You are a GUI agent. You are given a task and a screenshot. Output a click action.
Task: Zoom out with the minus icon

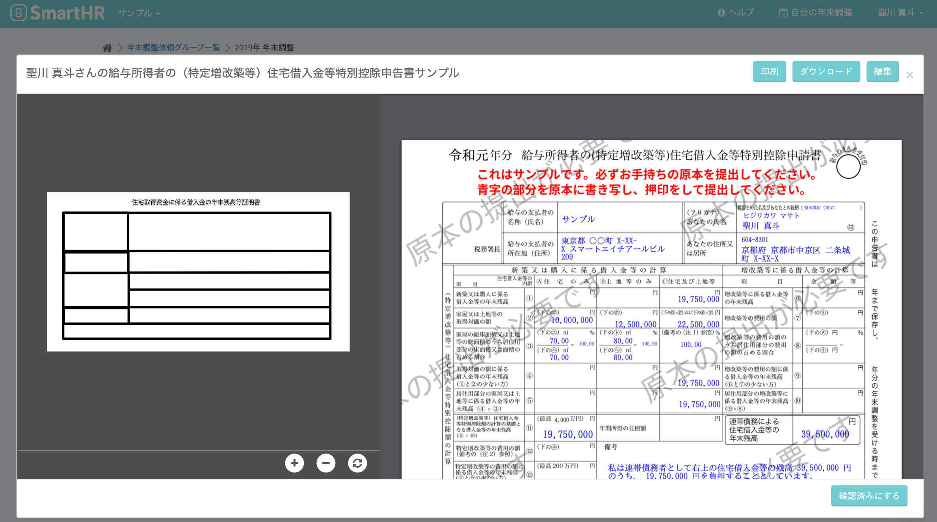(x=326, y=463)
